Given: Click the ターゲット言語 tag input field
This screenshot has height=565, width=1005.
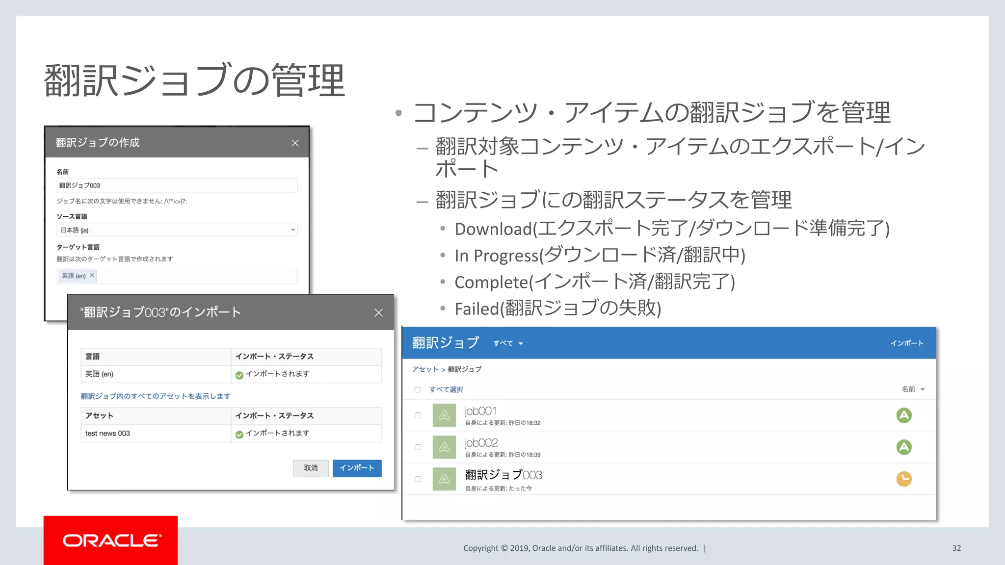Looking at the screenshot, I should point(177,276).
